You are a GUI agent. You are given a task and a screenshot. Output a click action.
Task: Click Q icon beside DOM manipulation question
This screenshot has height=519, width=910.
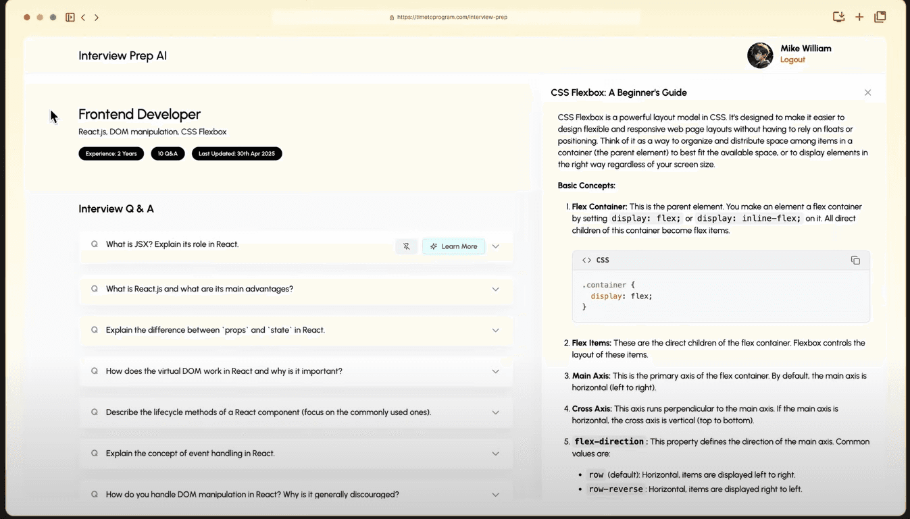(95, 494)
